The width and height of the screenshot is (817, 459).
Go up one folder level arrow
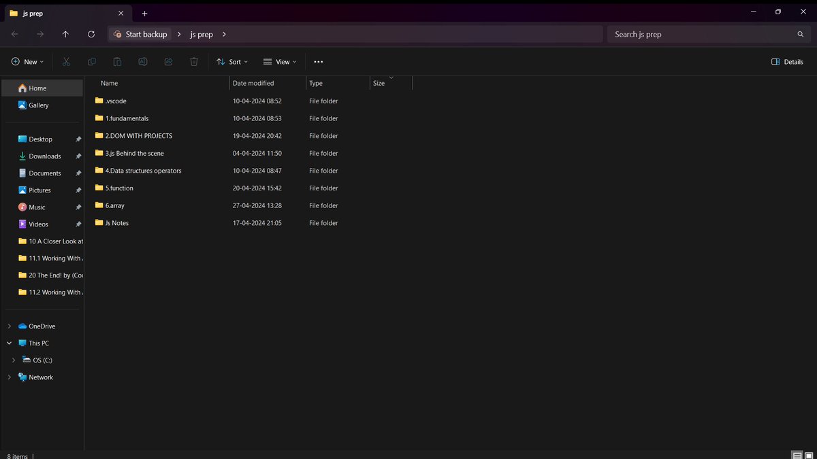[65, 34]
